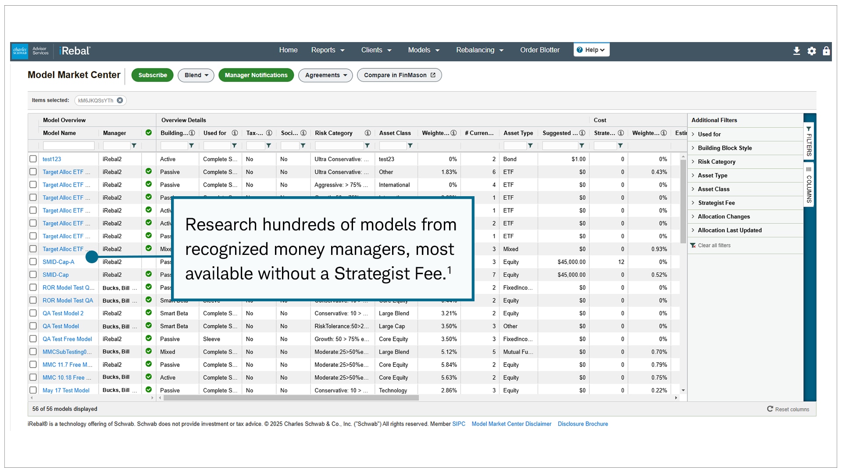The image size is (842, 473).
Task: Open the Agreements dropdown
Action: click(325, 75)
